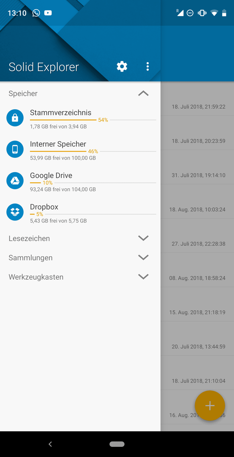The image size is (234, 457).
Task: Tap the Interner Speicher phone icon
Action: pyautogui.click(x=15, y=149)
